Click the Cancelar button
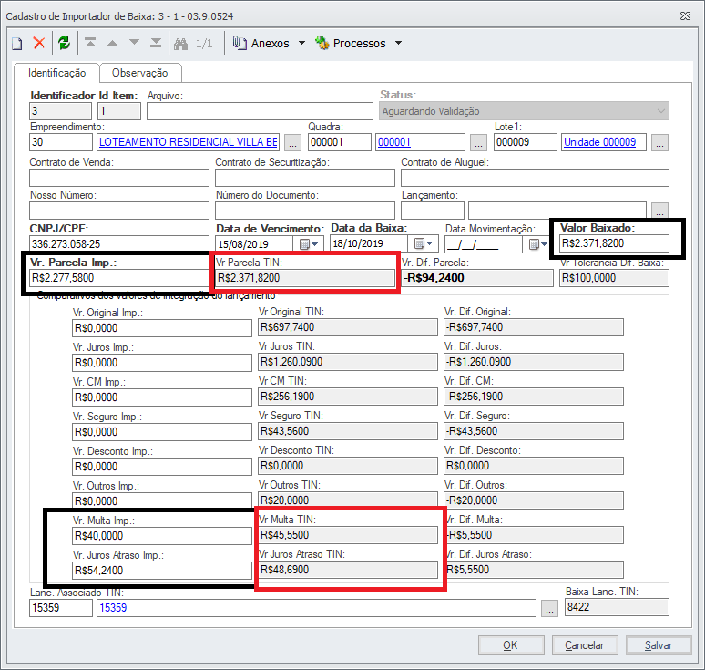The width and height of the screenshot is (705, 670). 585,644
